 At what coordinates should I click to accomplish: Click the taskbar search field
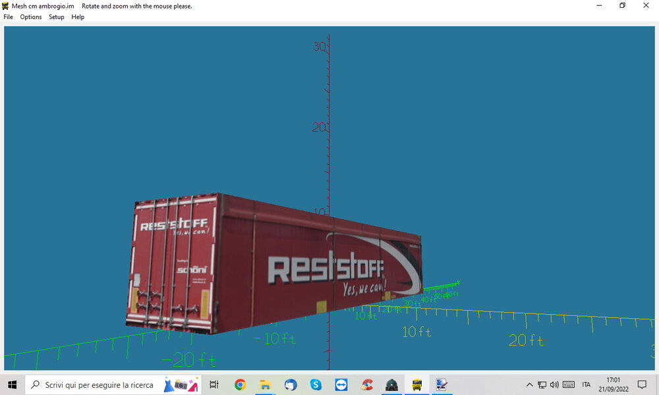(113, 384)
